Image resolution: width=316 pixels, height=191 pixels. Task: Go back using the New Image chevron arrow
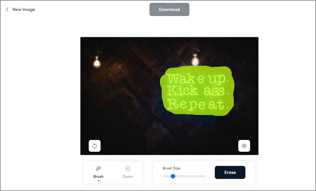pyautogui.click(x=7, y=10)
